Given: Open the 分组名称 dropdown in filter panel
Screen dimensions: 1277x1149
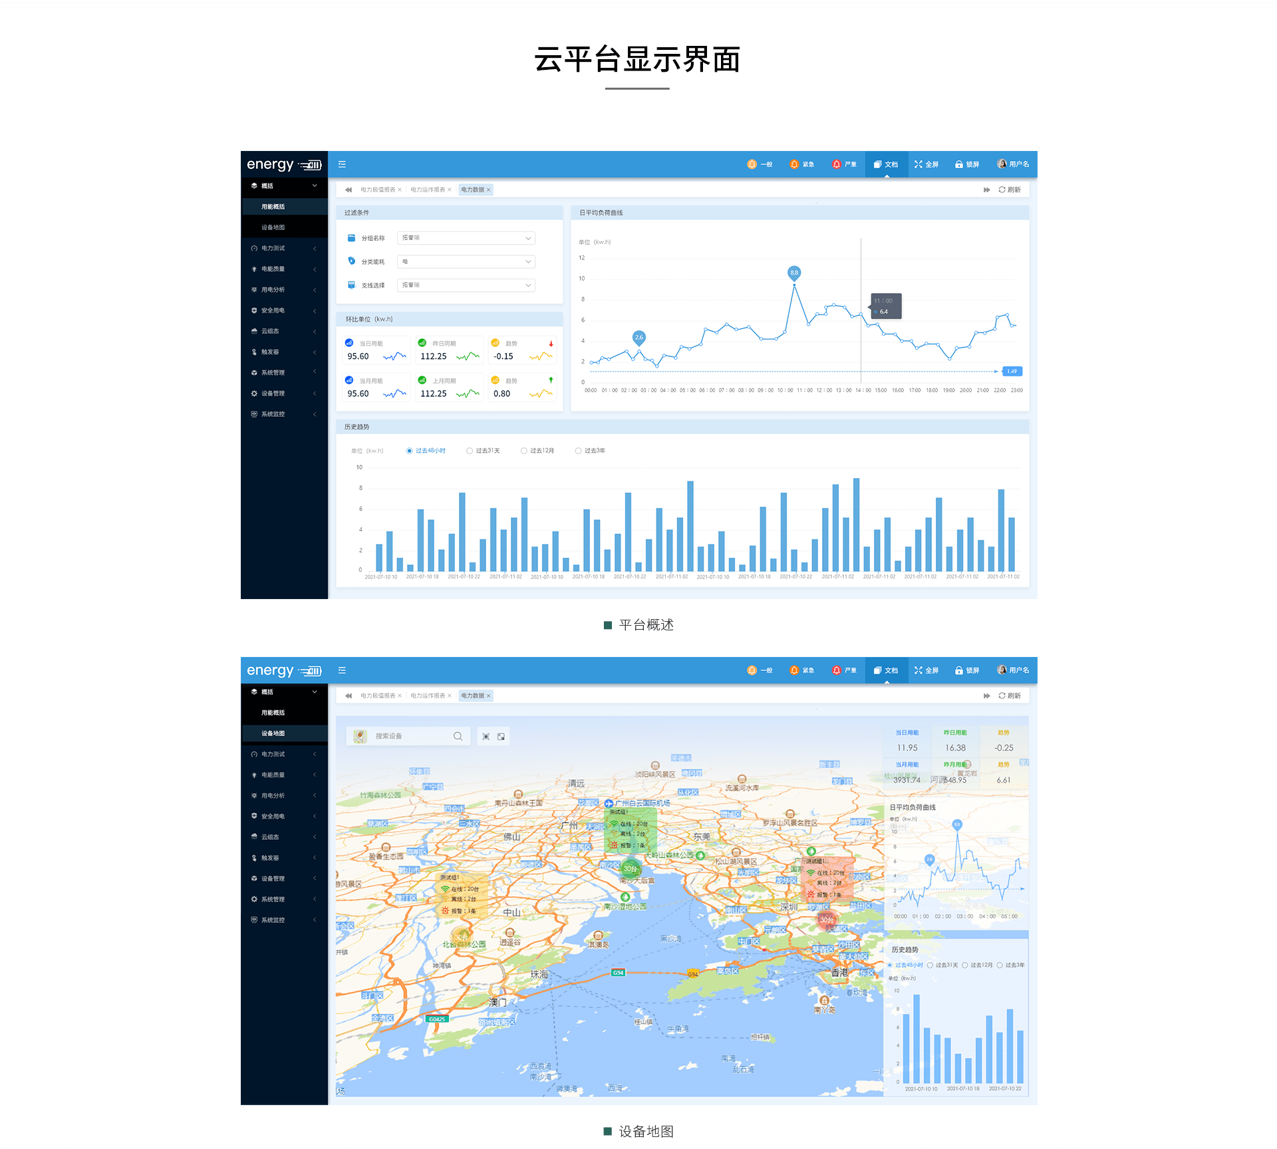Looking at the screenshot, I should (x=466, y=238).
